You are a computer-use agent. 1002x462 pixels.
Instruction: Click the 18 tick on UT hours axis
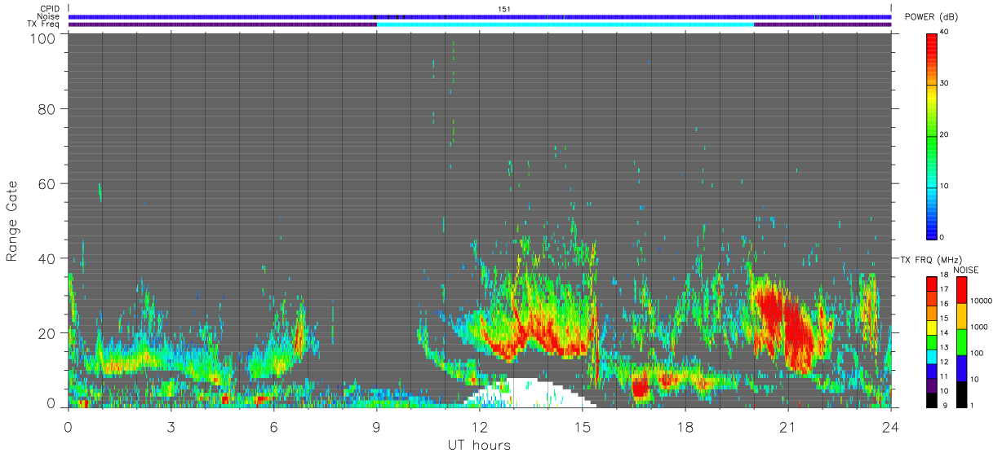click(x=685, y=427)
